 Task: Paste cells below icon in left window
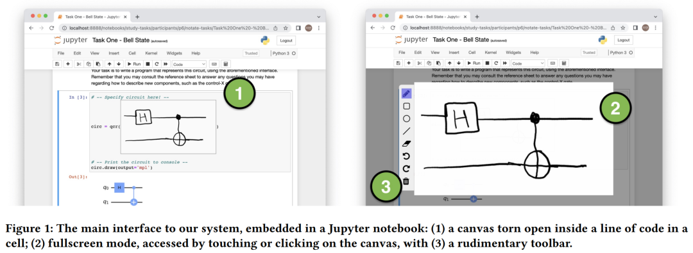pyautogui.click(x=98, y=64)
